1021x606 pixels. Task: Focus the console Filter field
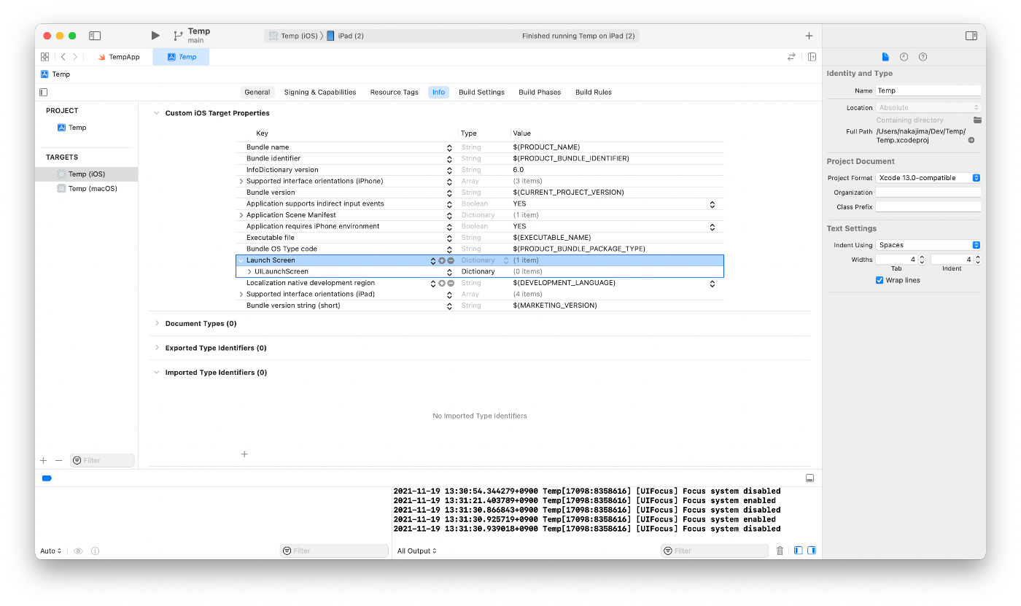[x=715, y=551]
